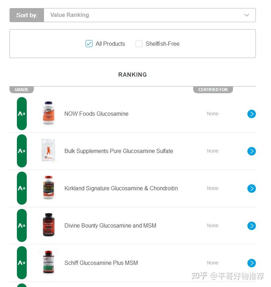Click the Sort by label box

tap(27, 15)
